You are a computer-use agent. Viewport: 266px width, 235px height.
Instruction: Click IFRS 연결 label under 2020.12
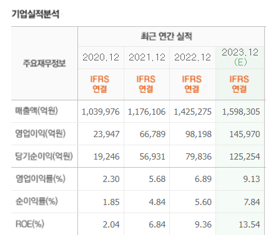[x=100, y=84]
